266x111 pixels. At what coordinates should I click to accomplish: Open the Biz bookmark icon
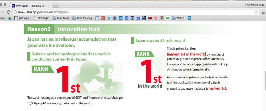point(144,18)
